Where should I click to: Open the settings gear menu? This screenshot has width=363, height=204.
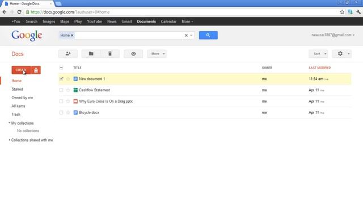(342, 54)
